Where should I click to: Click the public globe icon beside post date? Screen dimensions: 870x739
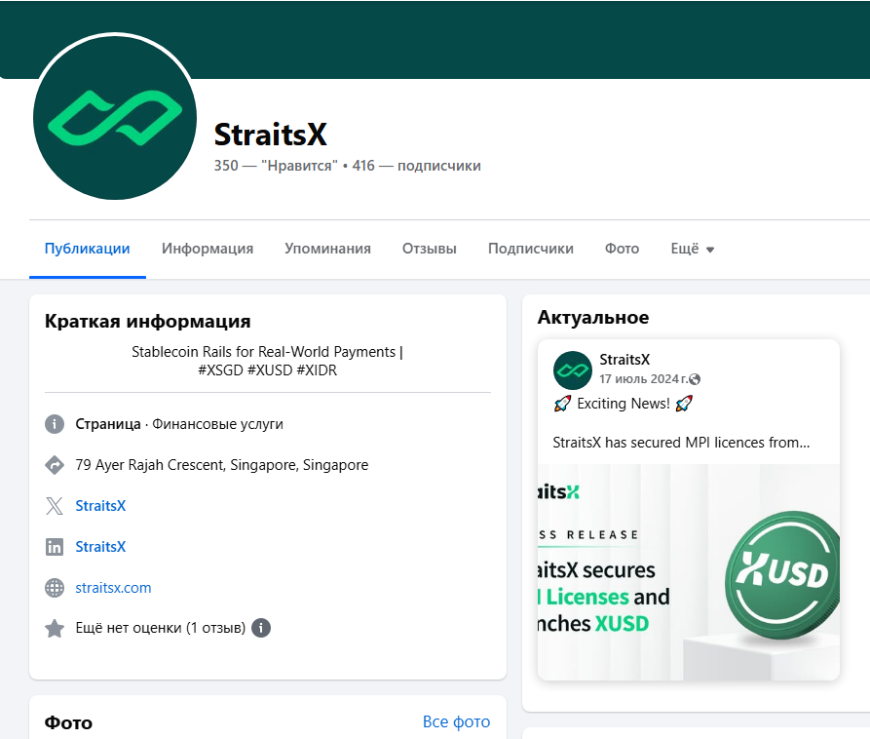[695, 379]
